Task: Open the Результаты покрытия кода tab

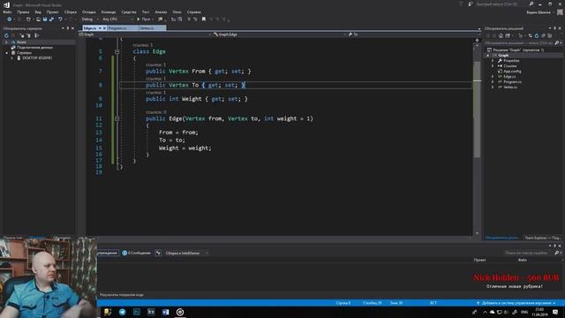Action: point(122,294)
